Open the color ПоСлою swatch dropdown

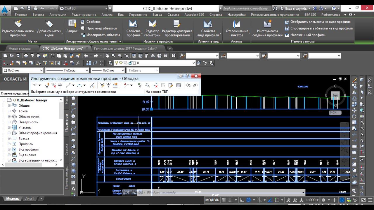(41, 70)
